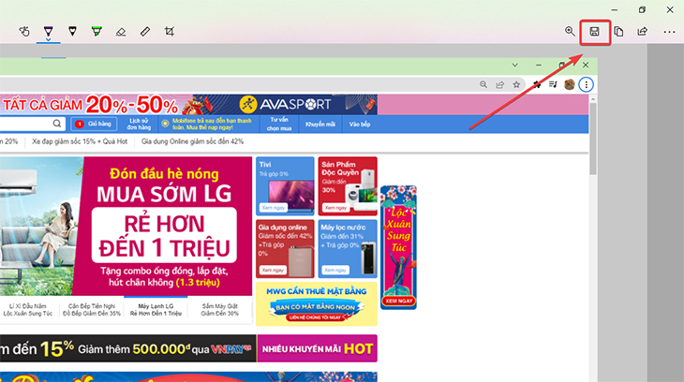This screenshot has height=382, width=684.
Task: Click the browser page vertical scrollbar
Action: point(593,140)
